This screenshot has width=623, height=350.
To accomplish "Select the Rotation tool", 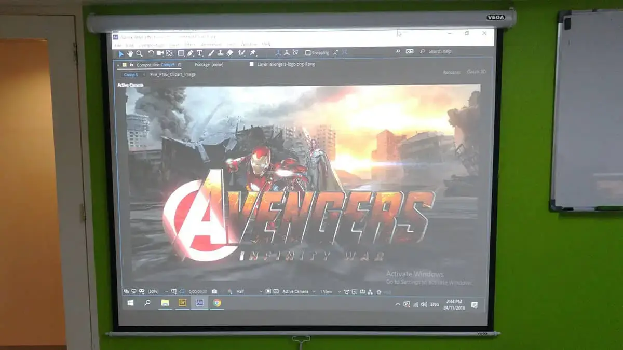I will pos(151,53).
